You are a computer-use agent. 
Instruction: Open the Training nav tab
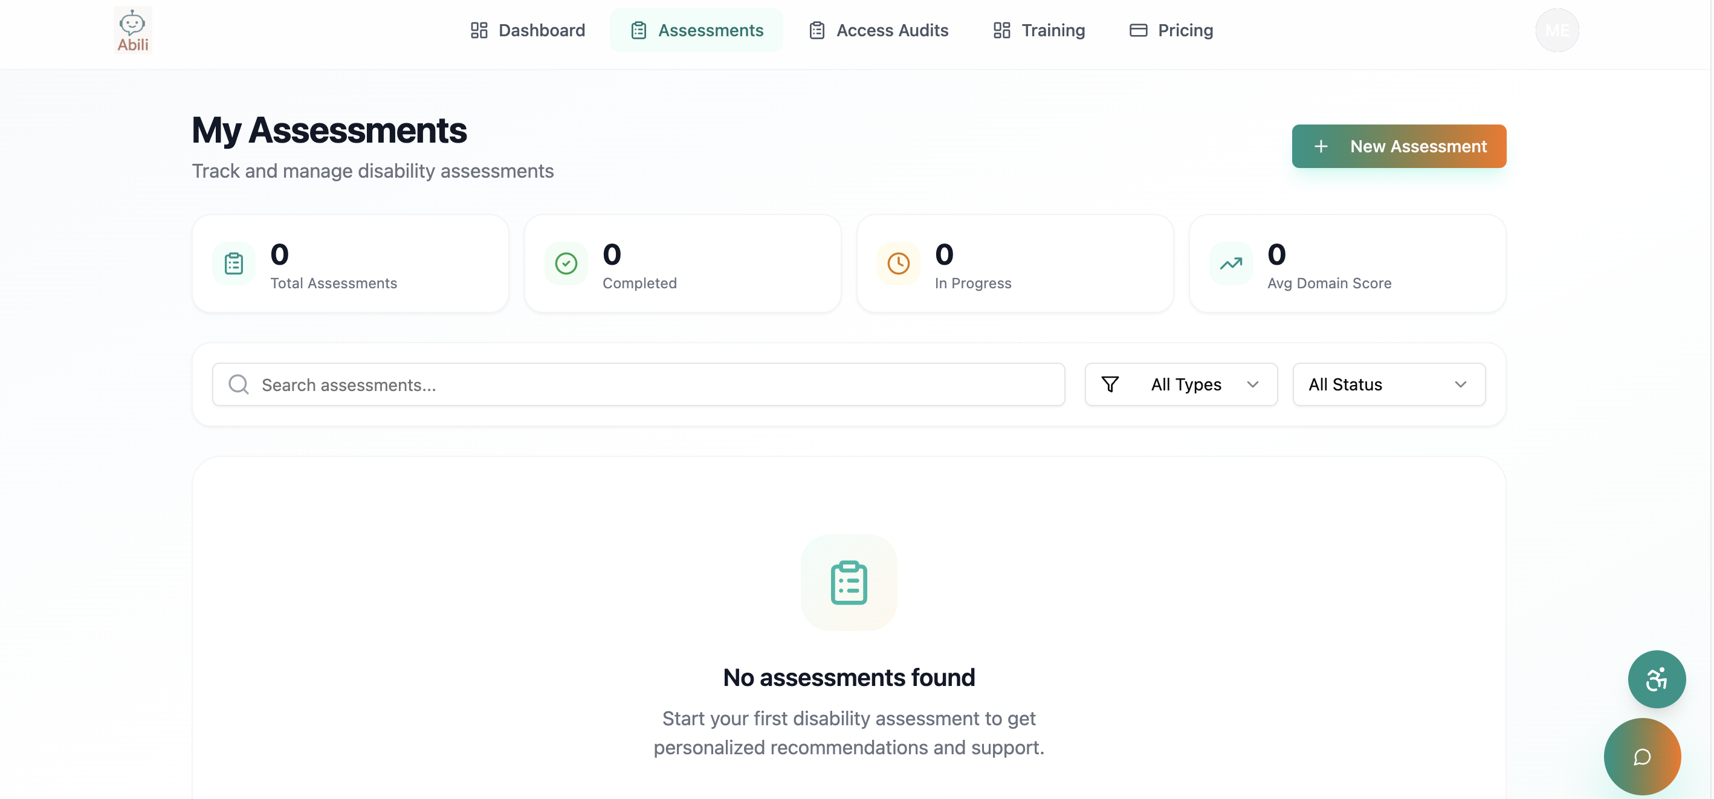(1039, 31)
